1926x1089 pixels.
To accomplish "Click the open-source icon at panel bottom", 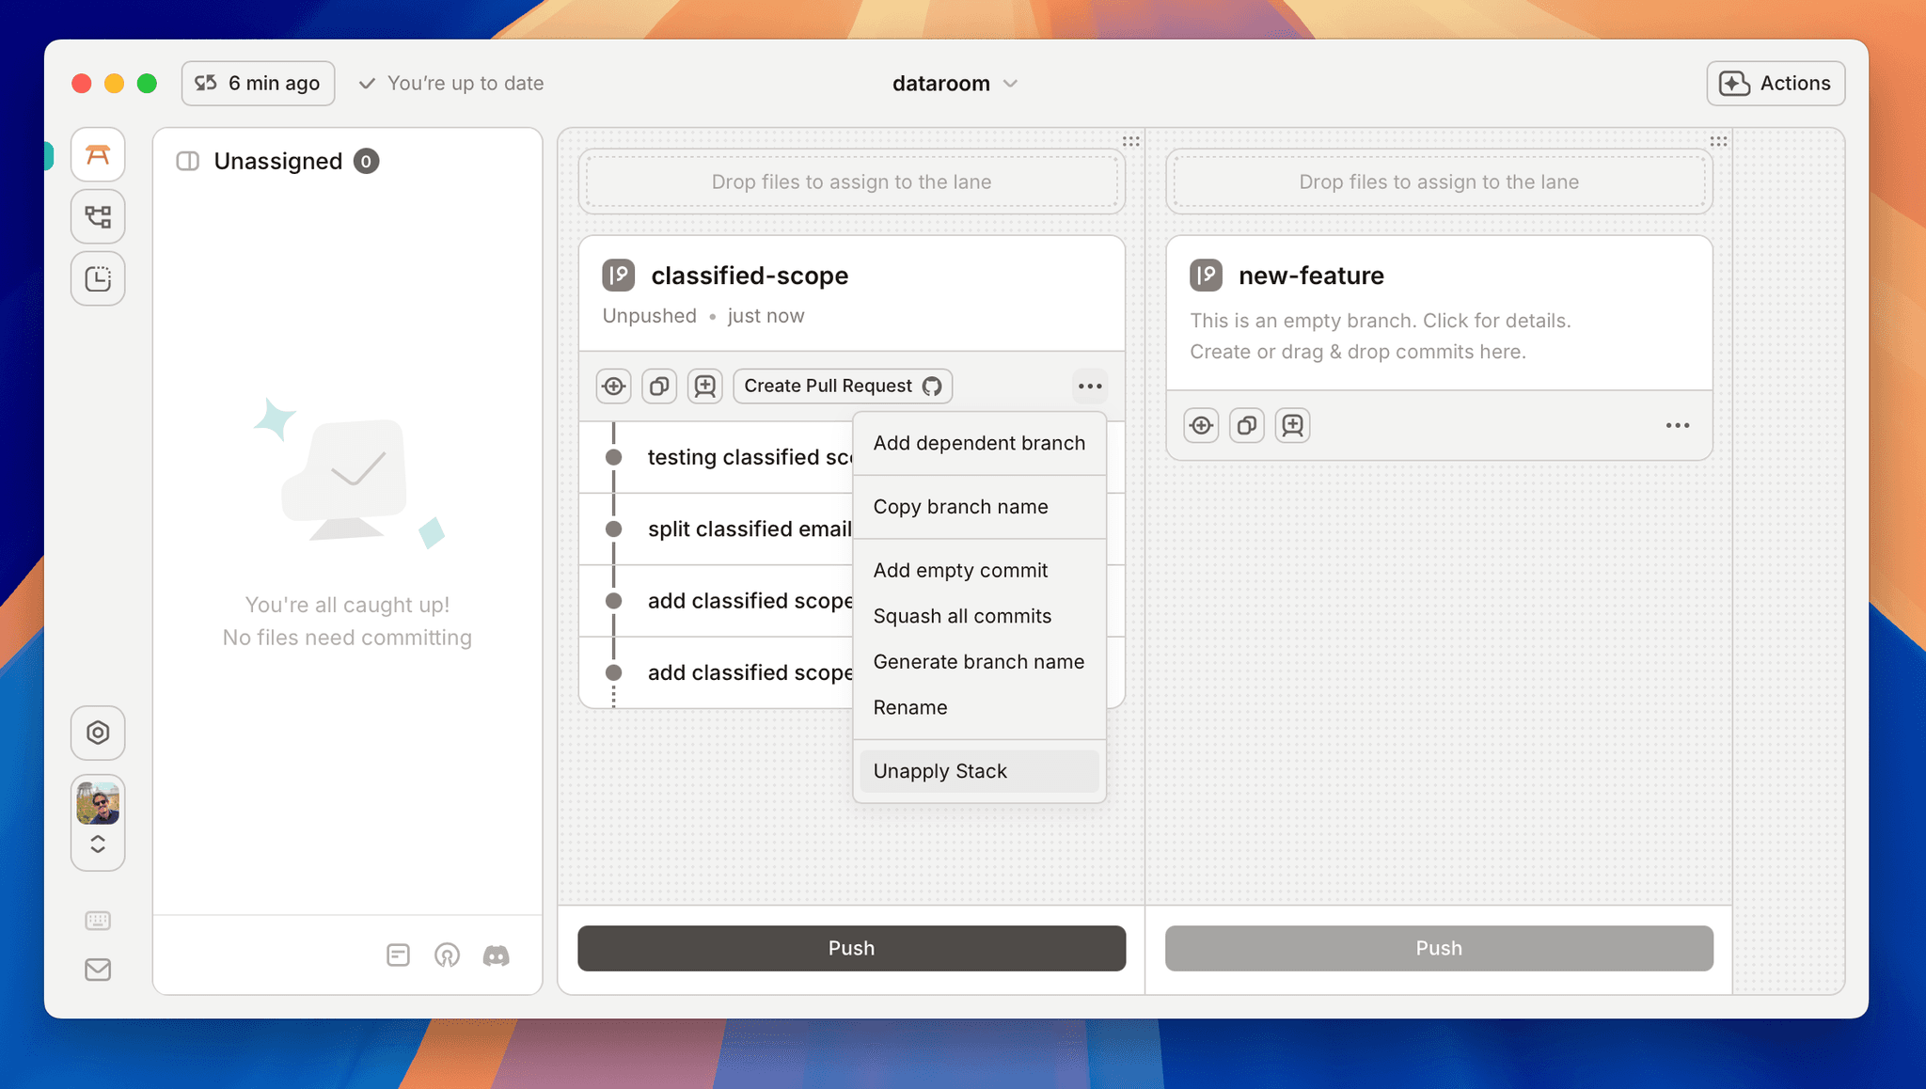I will (x=448, y=955).
